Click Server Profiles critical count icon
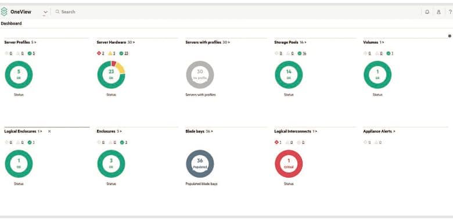The width and height of the screenshot is (453, 220). [7, 53]
